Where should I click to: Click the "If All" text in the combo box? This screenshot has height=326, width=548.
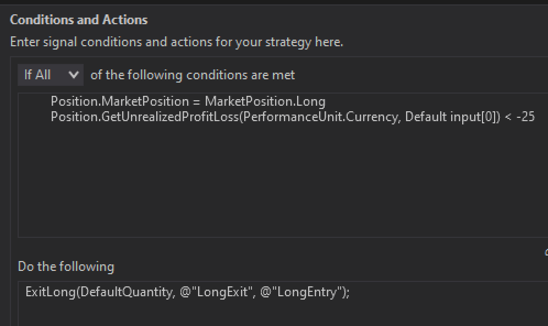(37, 75)
